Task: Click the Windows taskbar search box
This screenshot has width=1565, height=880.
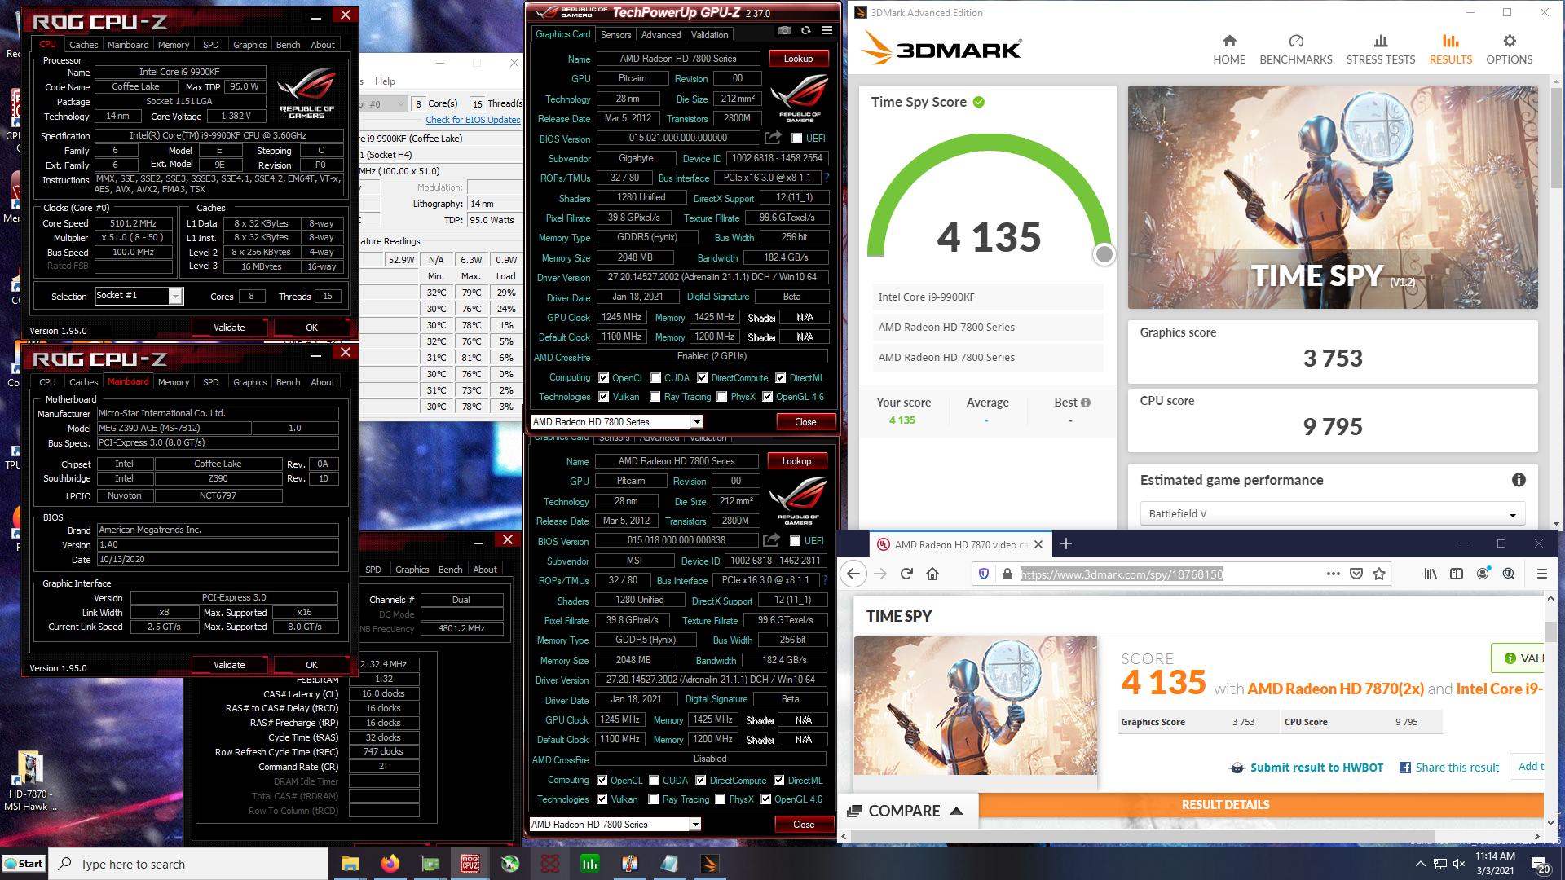Action: pyautogui.click(x=189, y=864)
